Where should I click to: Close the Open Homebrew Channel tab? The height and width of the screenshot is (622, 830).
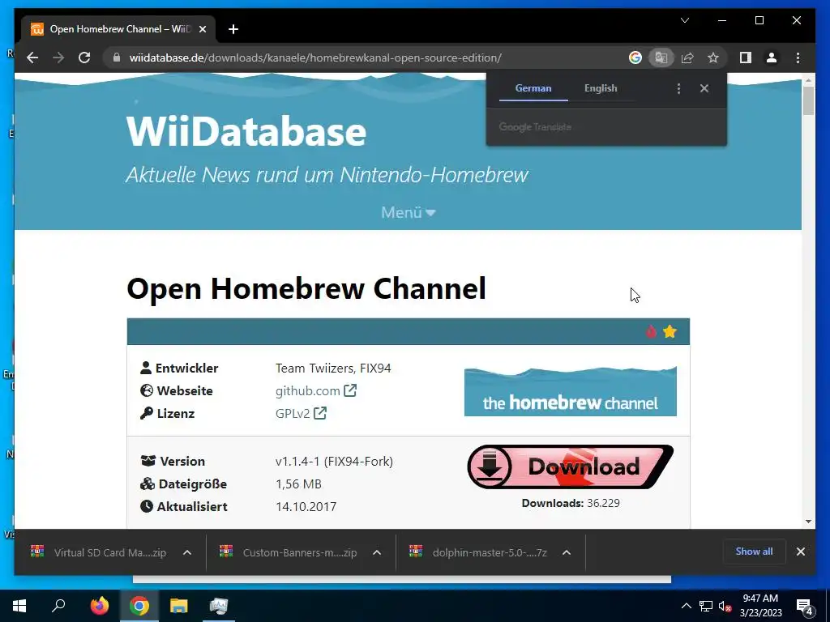click(x=202, y=29)
